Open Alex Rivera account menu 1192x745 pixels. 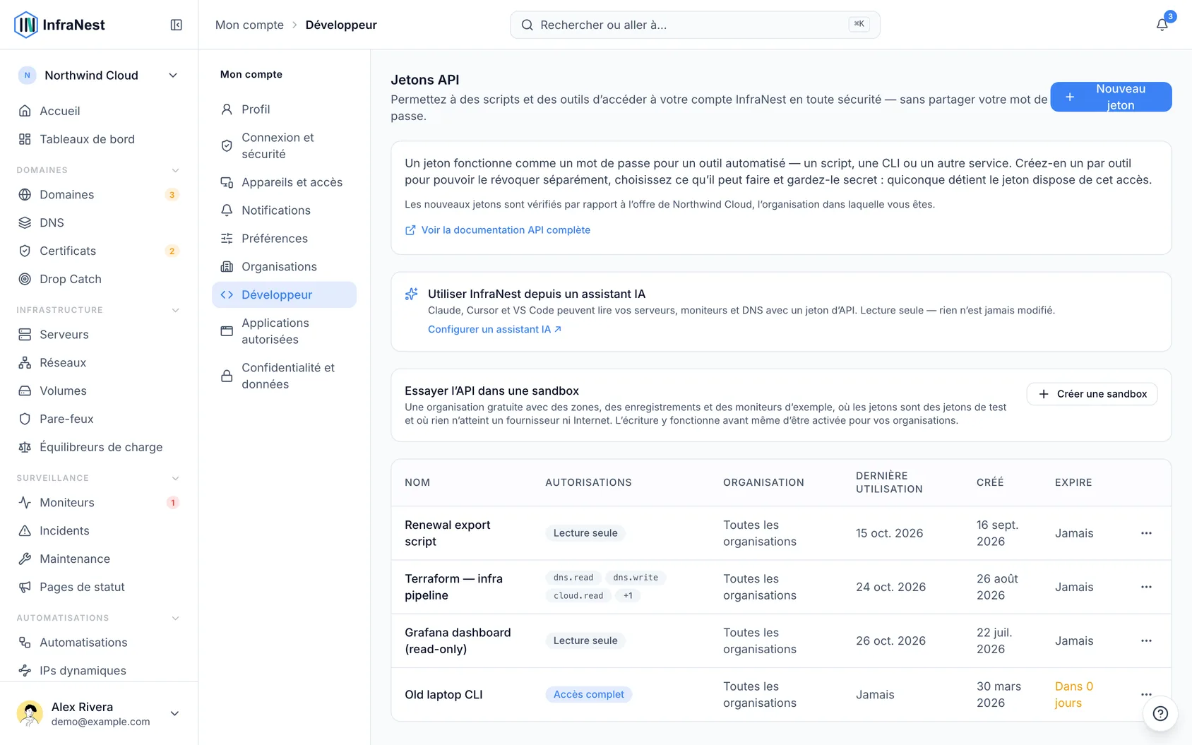[99, 713]
